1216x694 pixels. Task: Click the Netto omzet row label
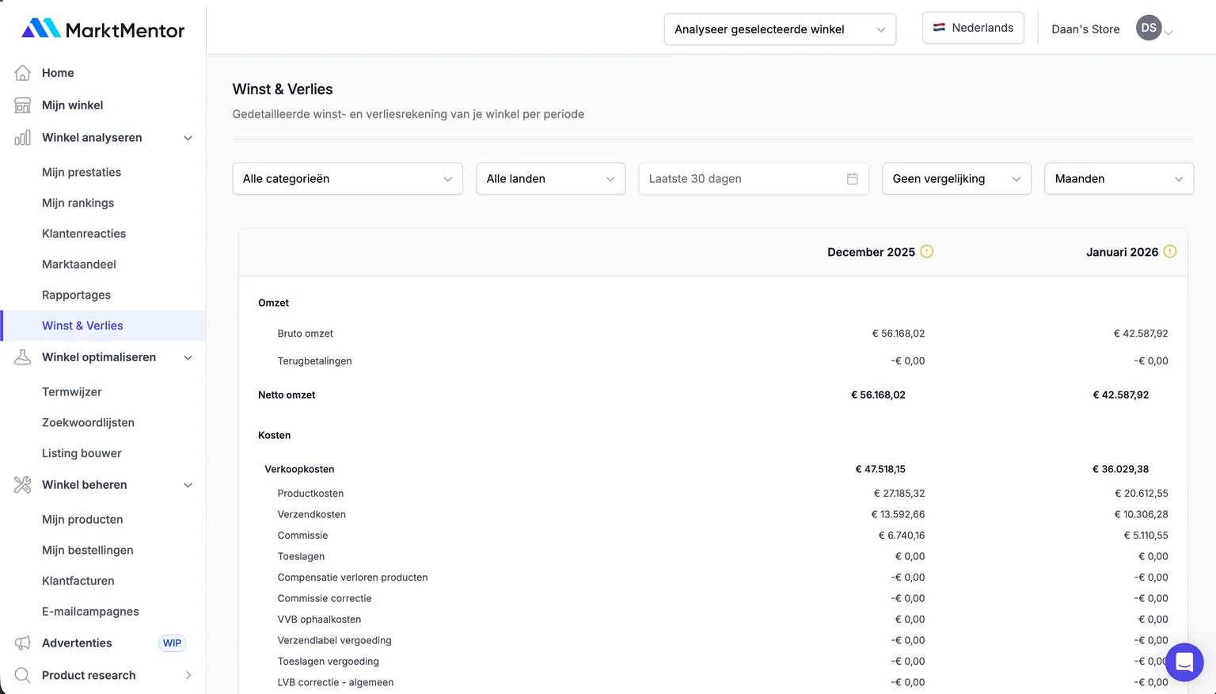point(287,395)
